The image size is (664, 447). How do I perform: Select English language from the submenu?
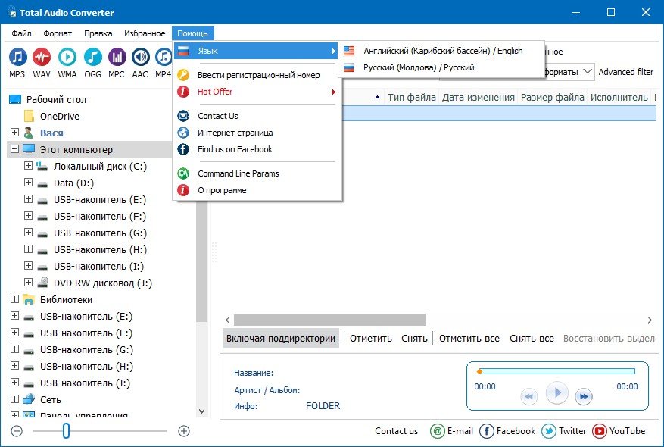[x=442, y=51]
